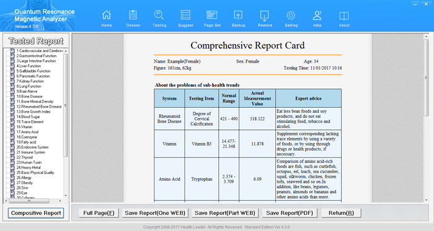Image resolution: width=434 pixels, height=231 pixels.
Task: Click document icon beside Heavy Metal
Action: pos(12,167)
